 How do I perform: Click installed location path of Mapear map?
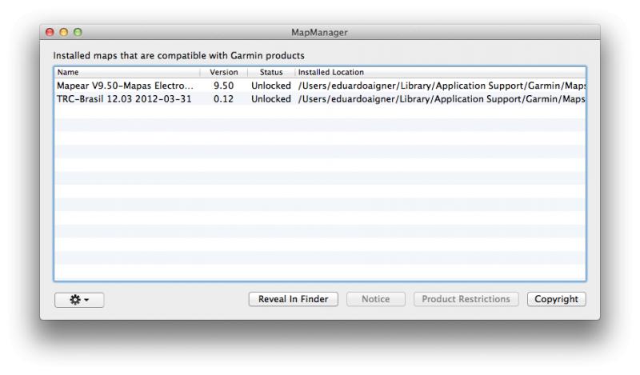442,86
